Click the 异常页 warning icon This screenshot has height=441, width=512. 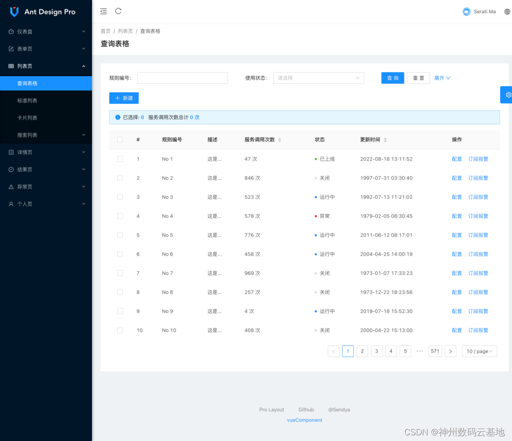point(11,187)
